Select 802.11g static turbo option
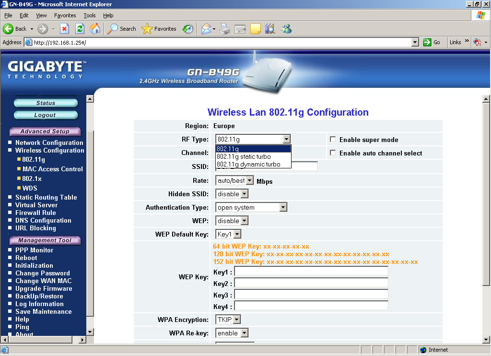The image size is (491, 356). pos(244,157)
